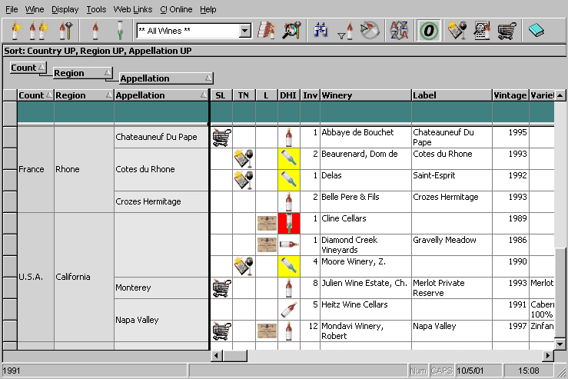
Task: Open the Wine menu
Action: tap(35, 9)
